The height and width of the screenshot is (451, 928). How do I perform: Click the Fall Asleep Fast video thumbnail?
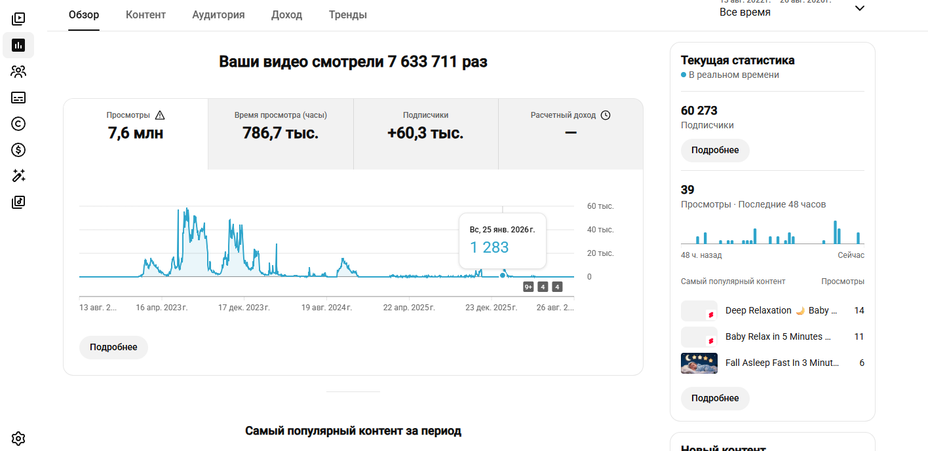(699, 363)
